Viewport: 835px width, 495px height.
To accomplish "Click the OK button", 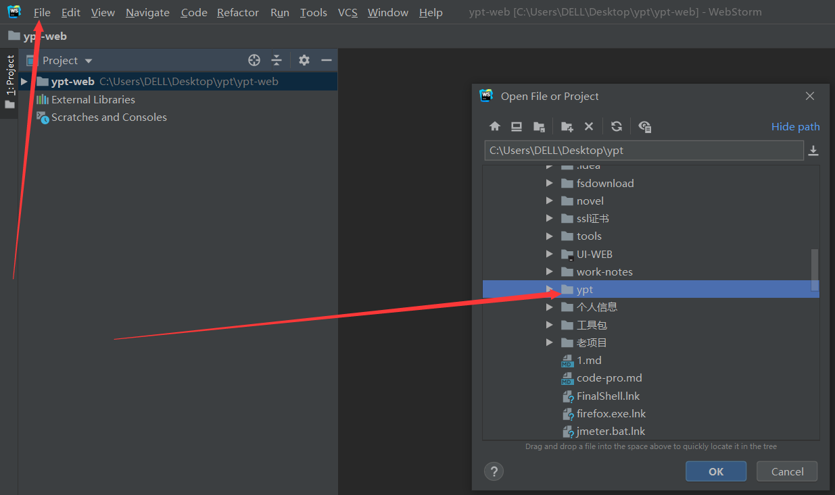I will click(715, 471).
